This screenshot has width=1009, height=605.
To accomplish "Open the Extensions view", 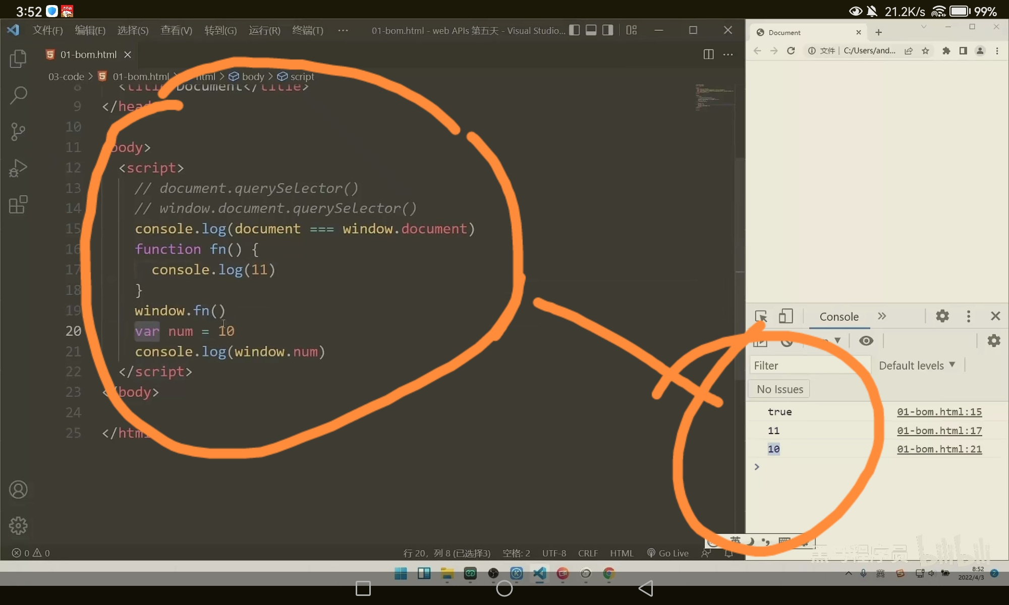I will (x=18, y=205).
